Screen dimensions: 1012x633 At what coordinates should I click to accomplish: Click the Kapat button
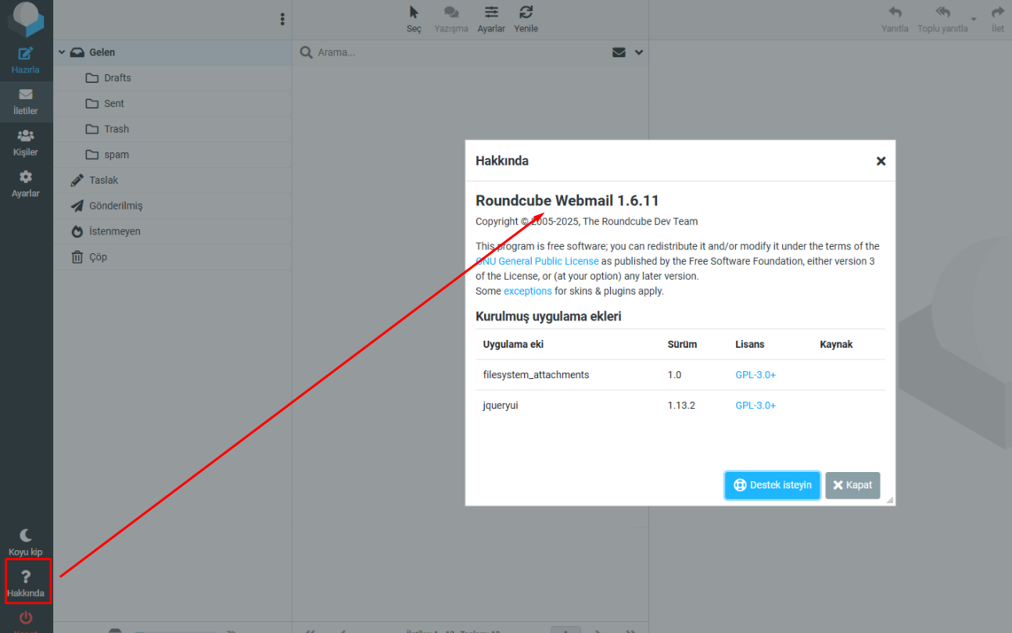point(852,485)
